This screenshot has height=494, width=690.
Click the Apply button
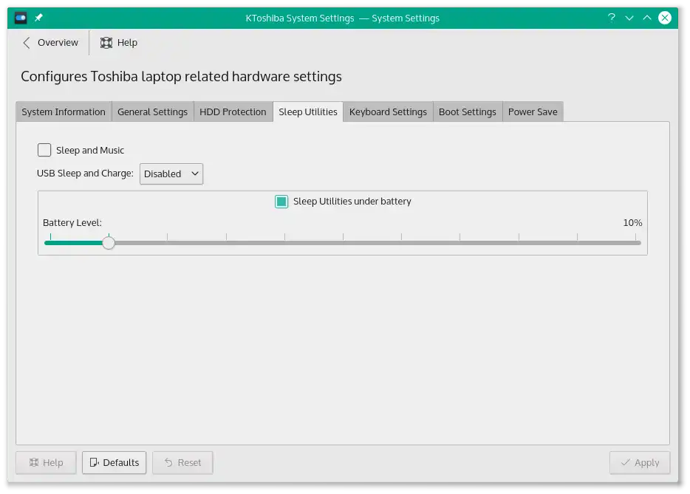tap(640, 462)
